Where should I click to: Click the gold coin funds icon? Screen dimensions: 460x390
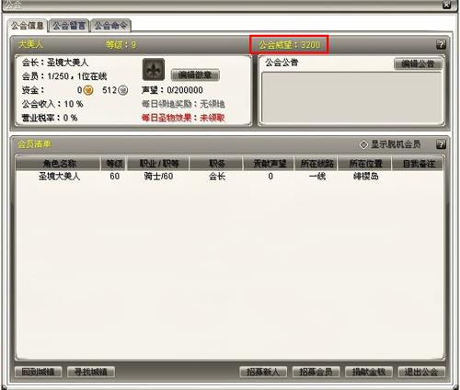(88, 90)
